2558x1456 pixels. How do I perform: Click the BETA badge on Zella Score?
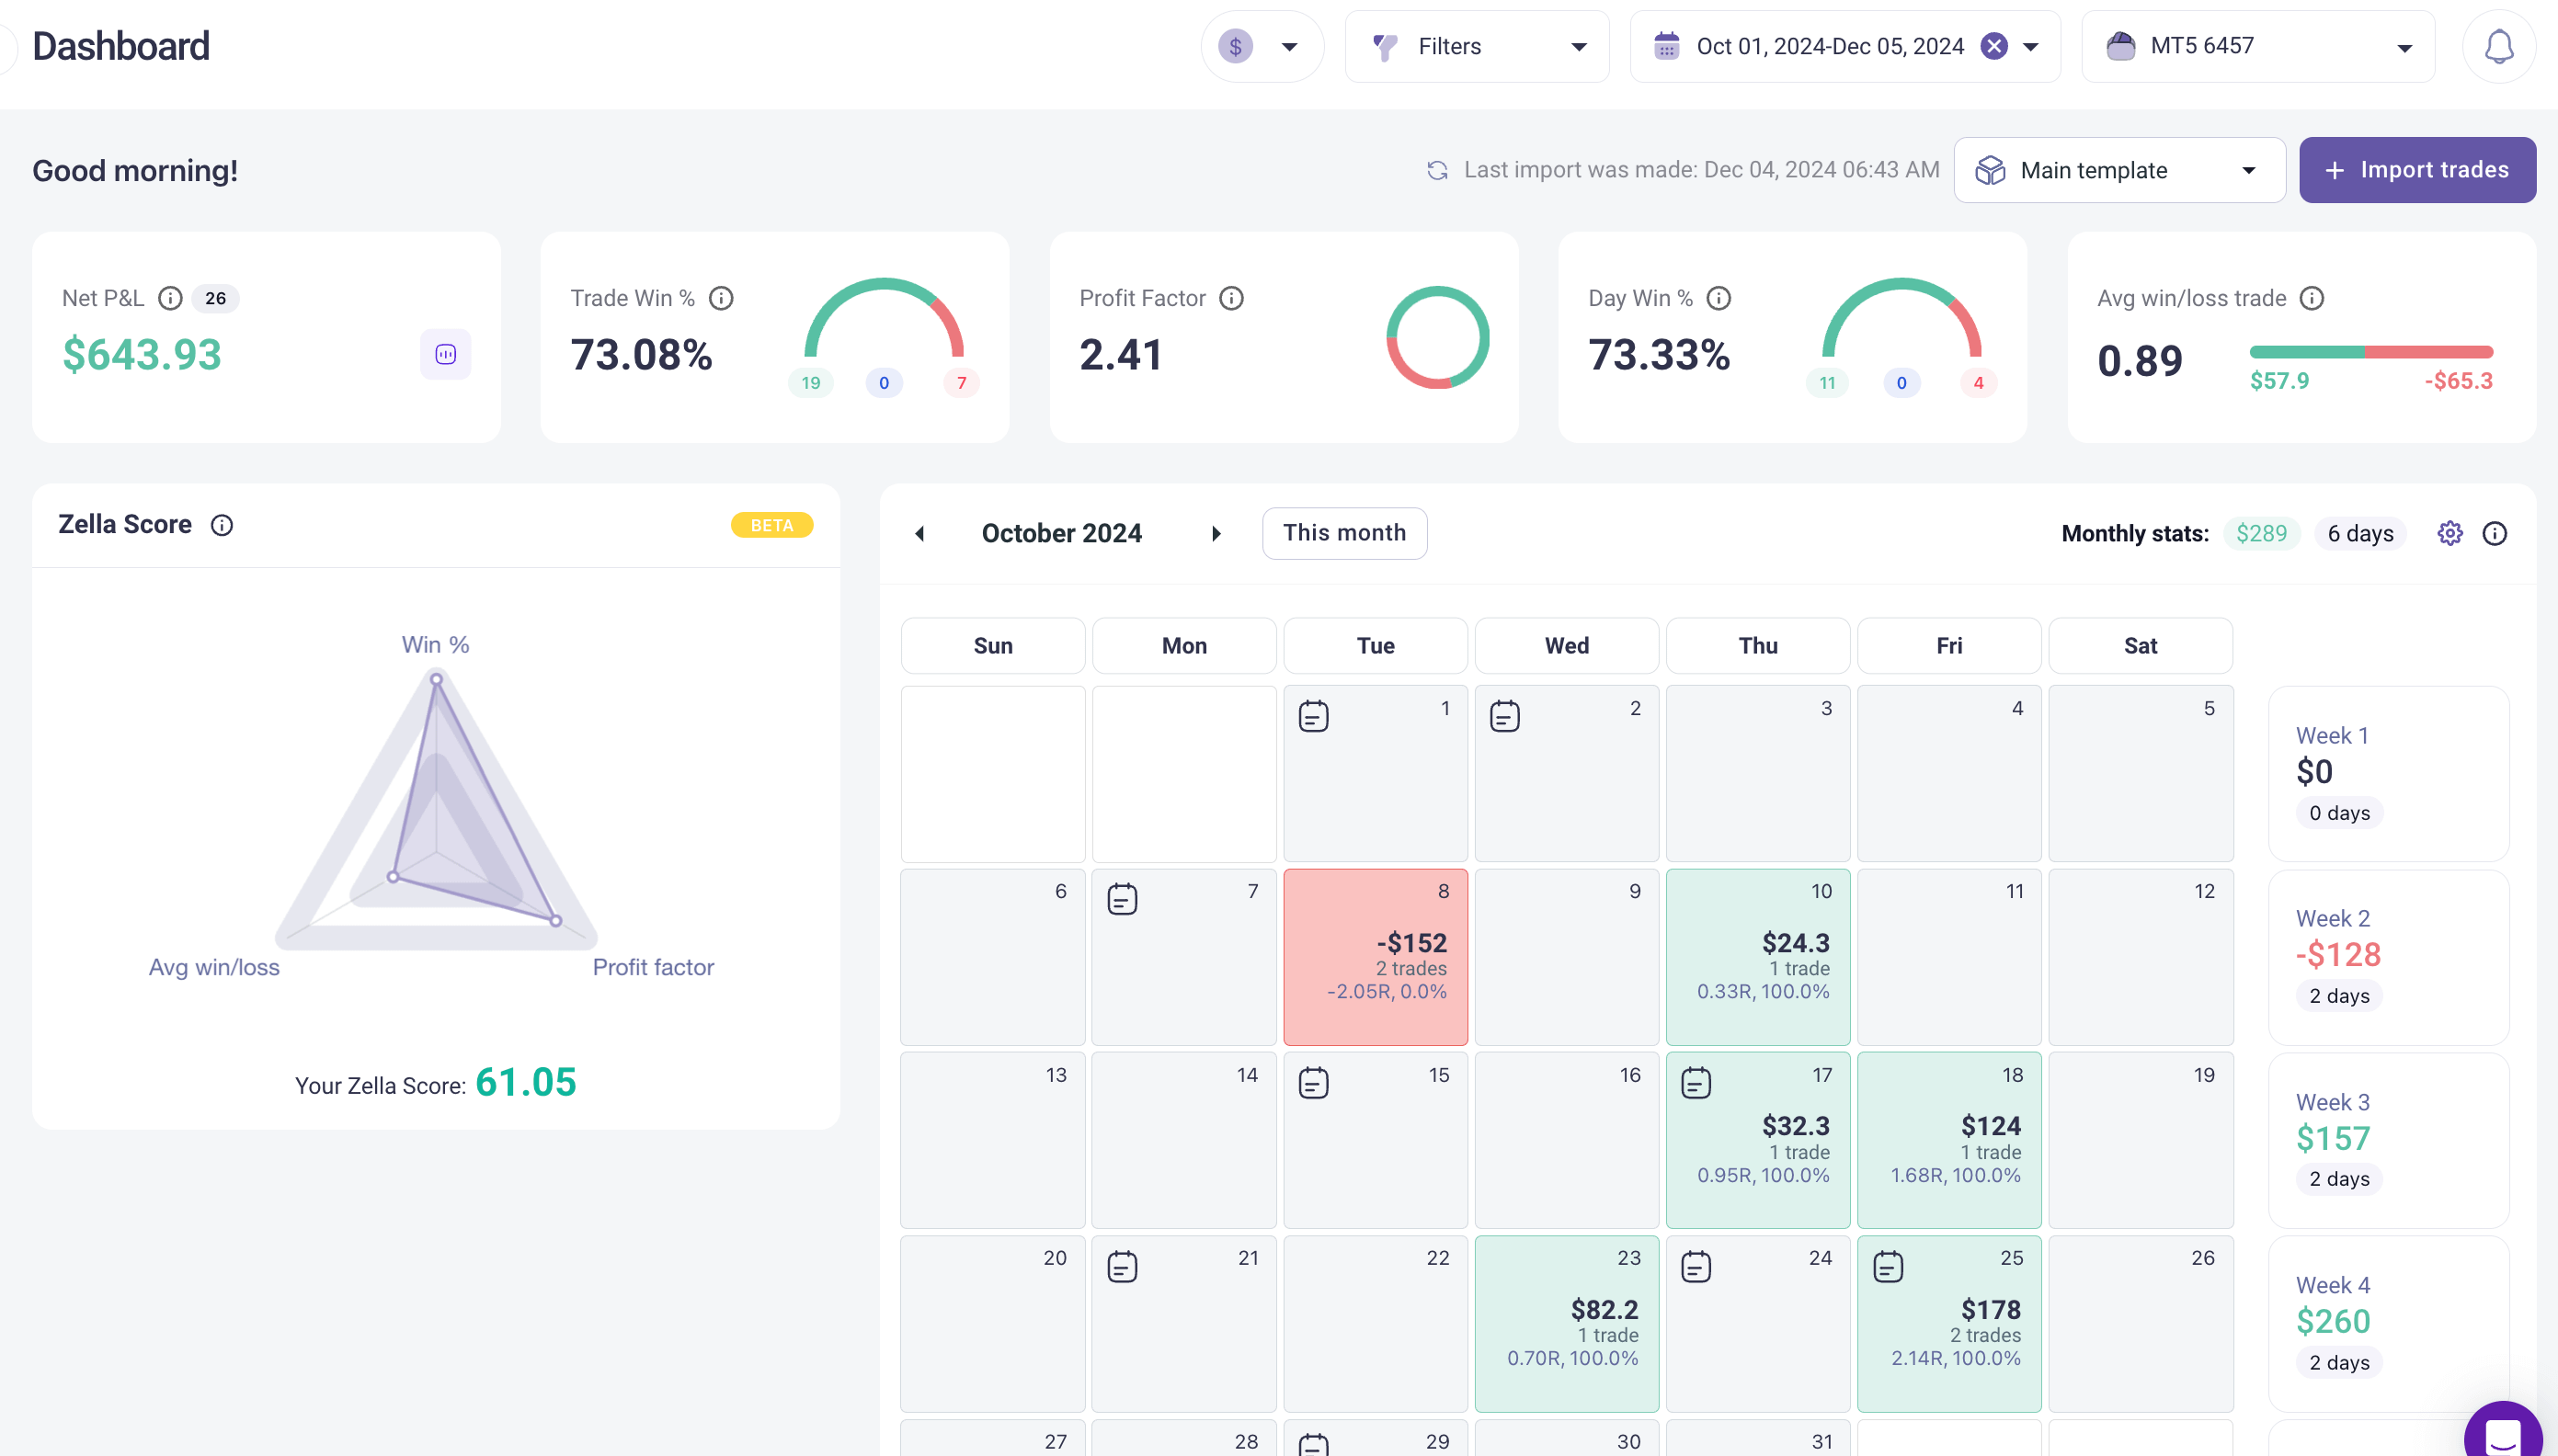click(771, 525)
